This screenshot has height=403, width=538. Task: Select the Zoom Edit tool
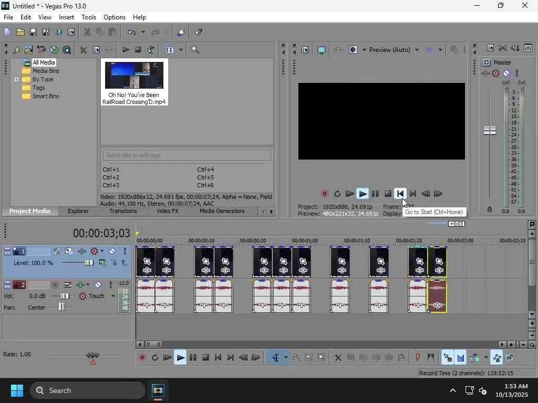coord(321,358)
